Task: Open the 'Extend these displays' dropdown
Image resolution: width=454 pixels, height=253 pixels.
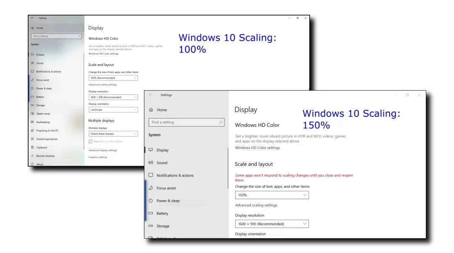Action: click(x=113, y=133)
